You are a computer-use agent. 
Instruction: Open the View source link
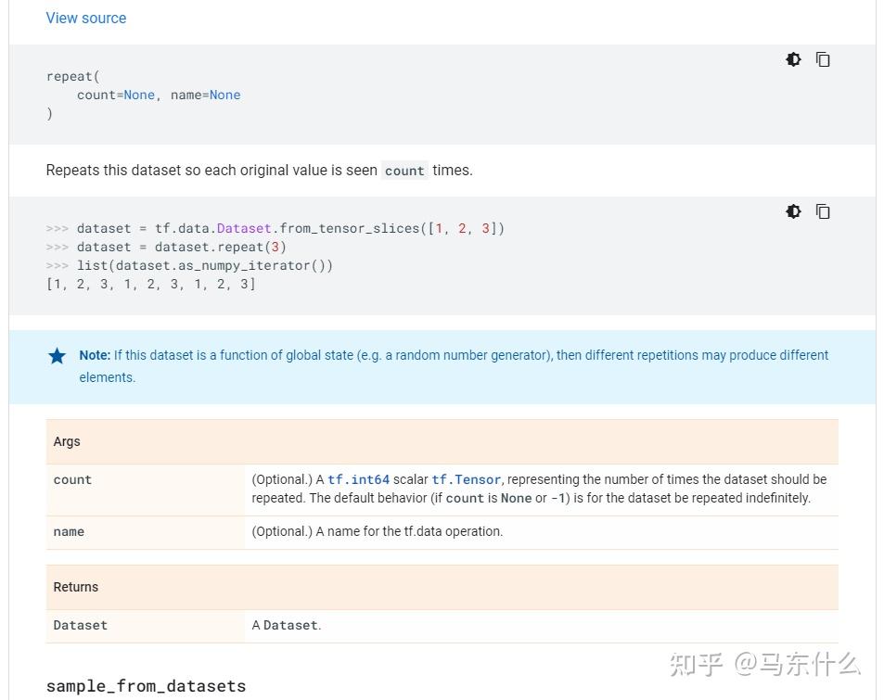[86, 18]
